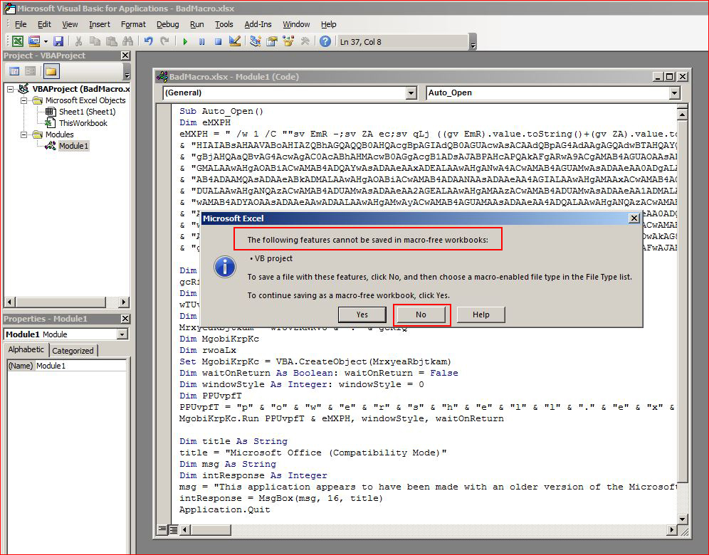Open the Window menu
Image resolution: width=709 pixels, height=555 pixels.
tap(297, 24)
